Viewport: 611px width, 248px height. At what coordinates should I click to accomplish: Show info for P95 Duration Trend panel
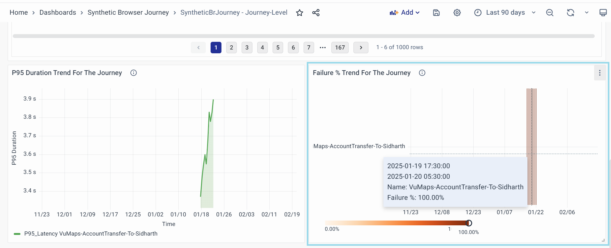(134, 73)
